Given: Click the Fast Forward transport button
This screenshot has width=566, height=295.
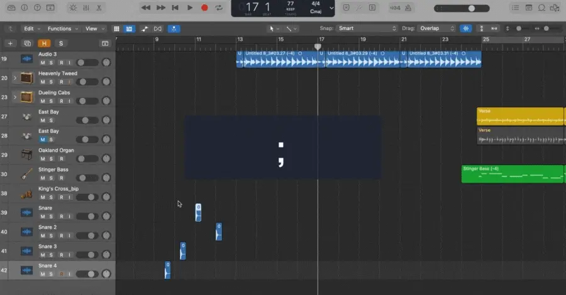Looking at the screenshot, I should (160, 8).
